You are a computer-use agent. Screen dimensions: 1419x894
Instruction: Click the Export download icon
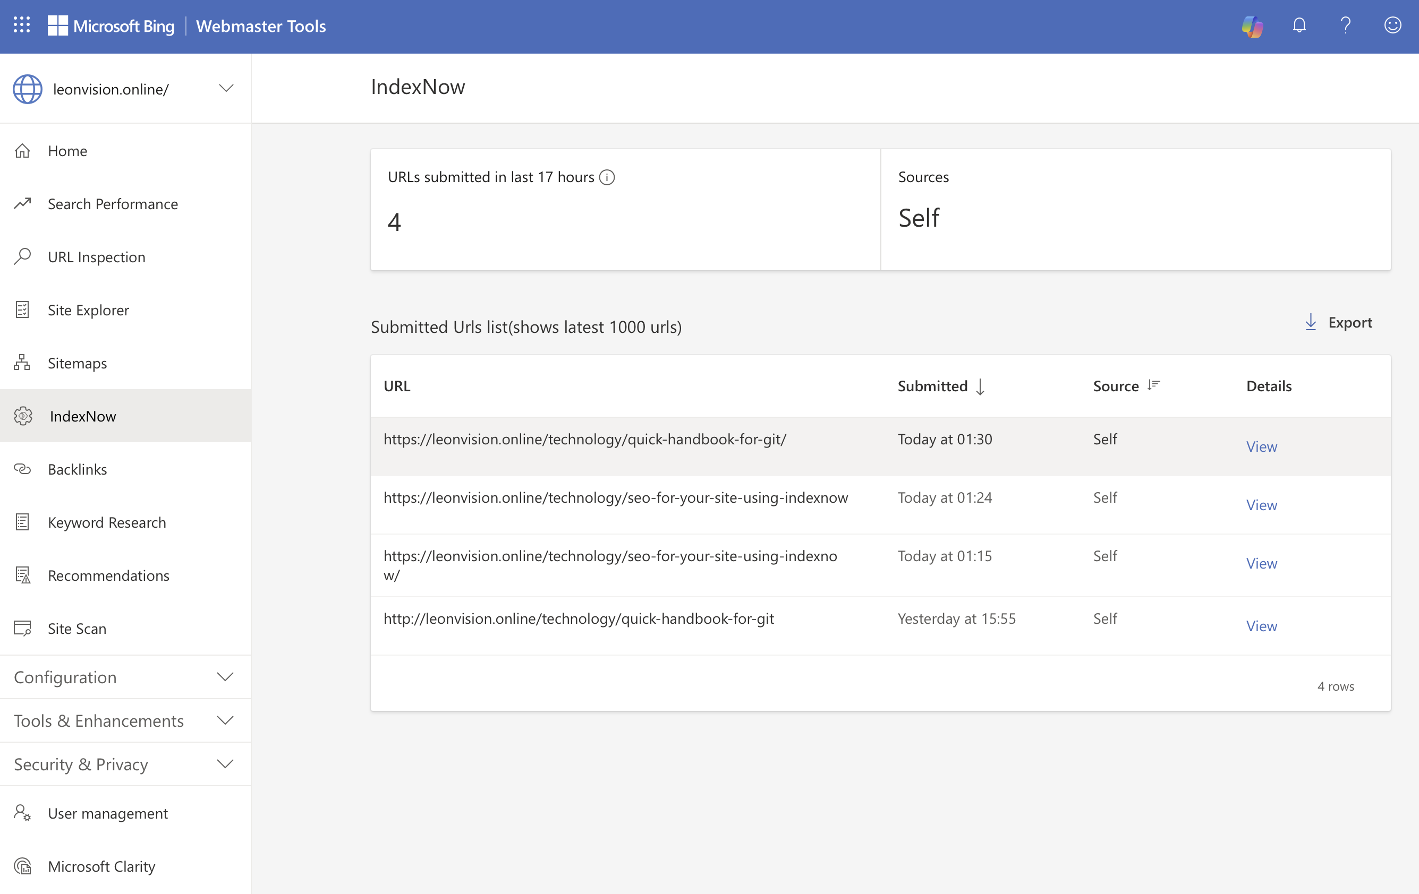(x=1311, y=322)
